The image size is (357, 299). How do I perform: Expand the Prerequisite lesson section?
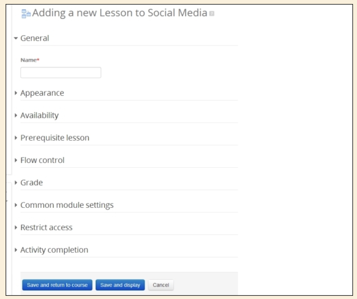point(55,138)
